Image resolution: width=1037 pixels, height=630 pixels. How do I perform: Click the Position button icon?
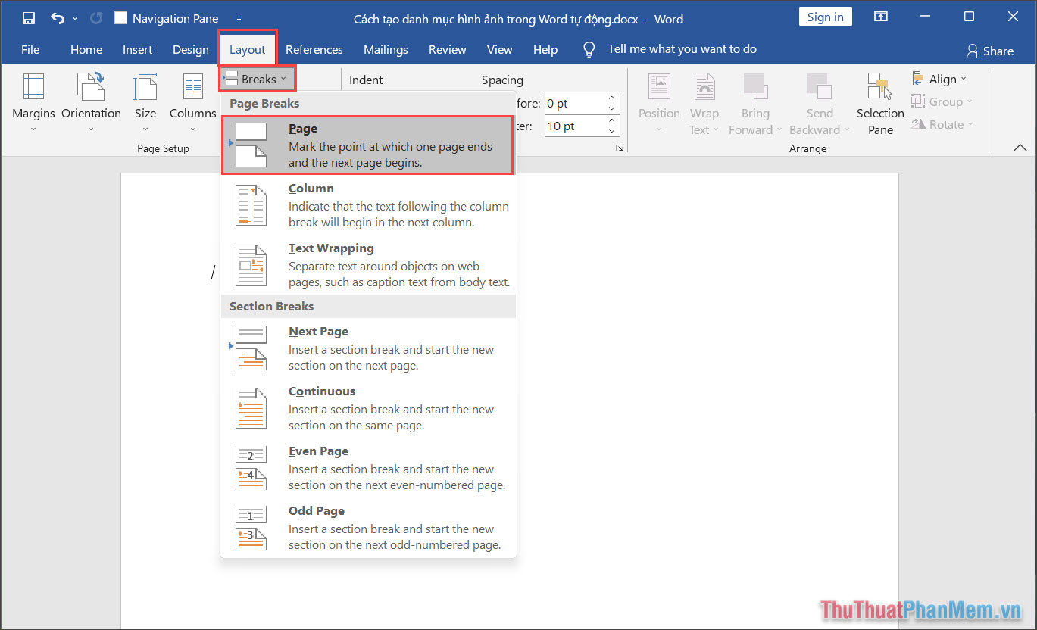point(659,87)
